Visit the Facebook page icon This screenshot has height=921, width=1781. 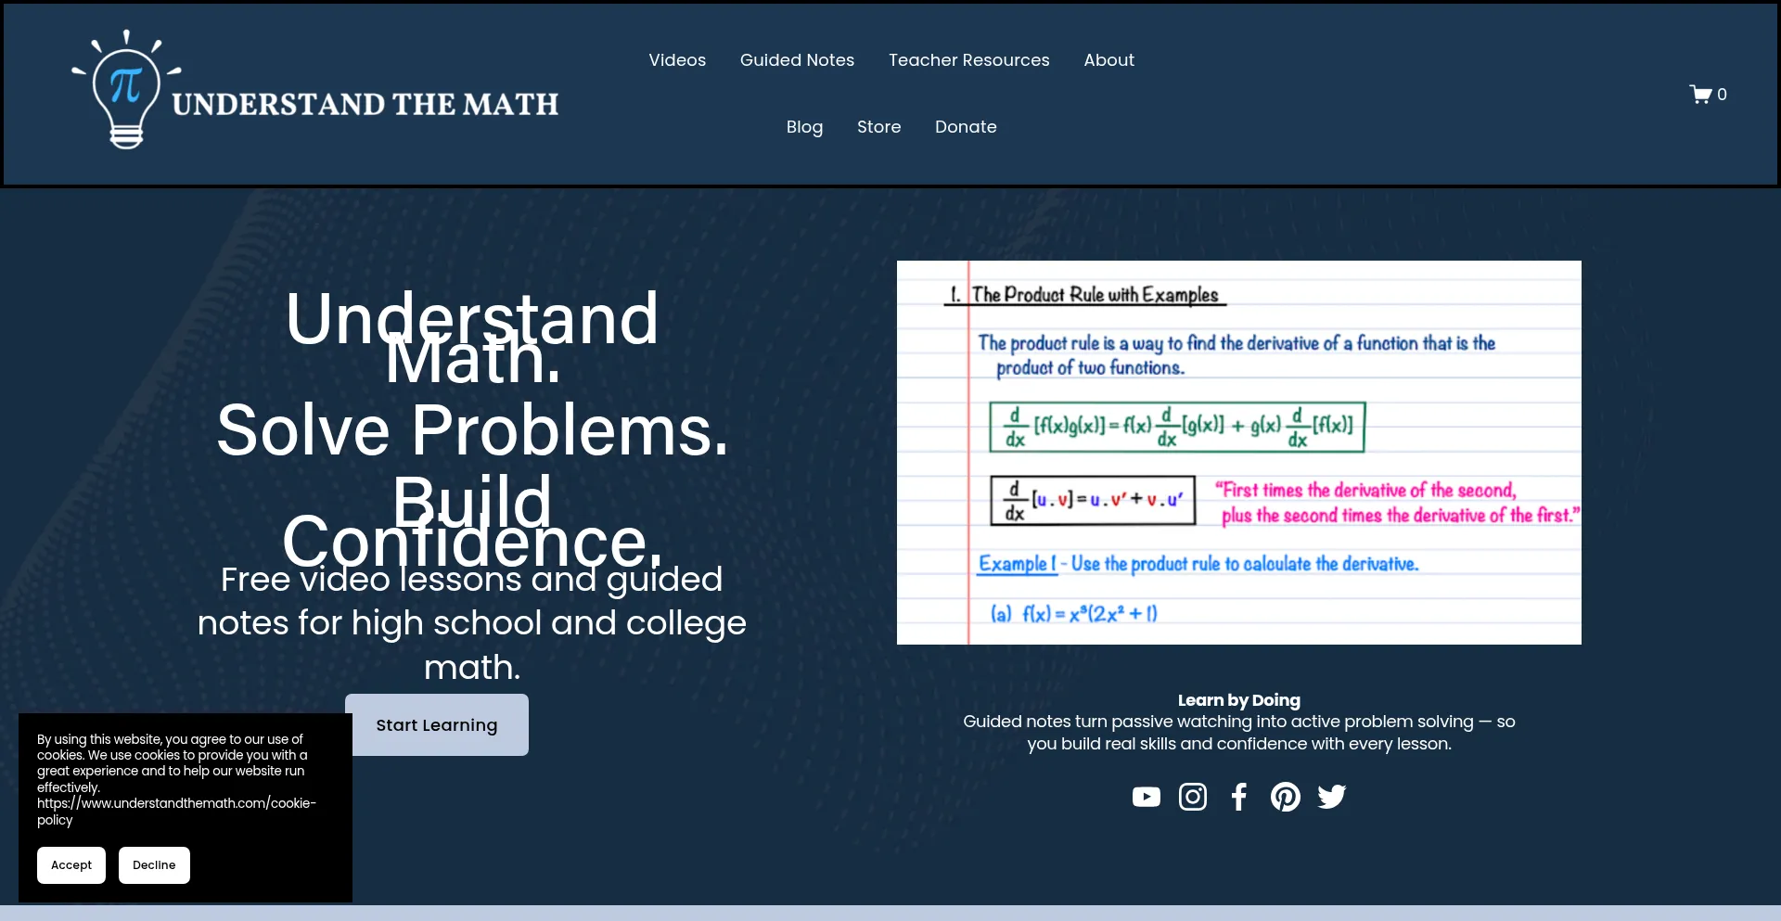1238,797
